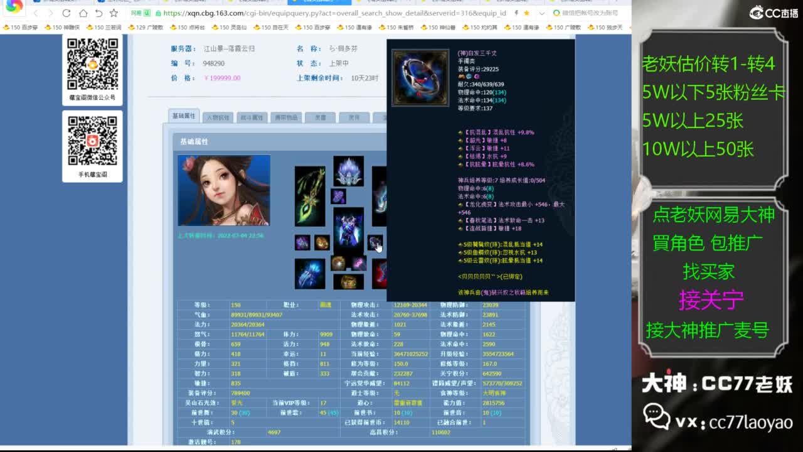Open the '150 朱雀桥' bookmark
The width and height of the screenshot is (803, 452).
coord(396,28)
